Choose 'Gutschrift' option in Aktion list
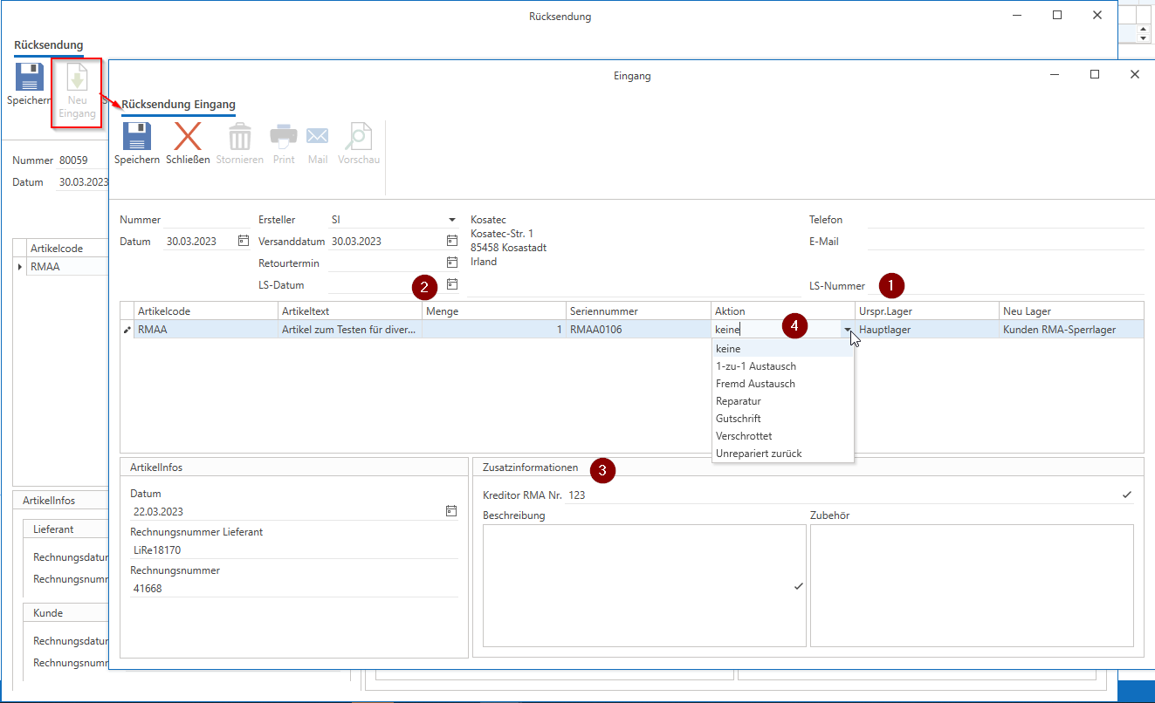This screenshot has width=1155, height=703. click(x=738, y=419)
